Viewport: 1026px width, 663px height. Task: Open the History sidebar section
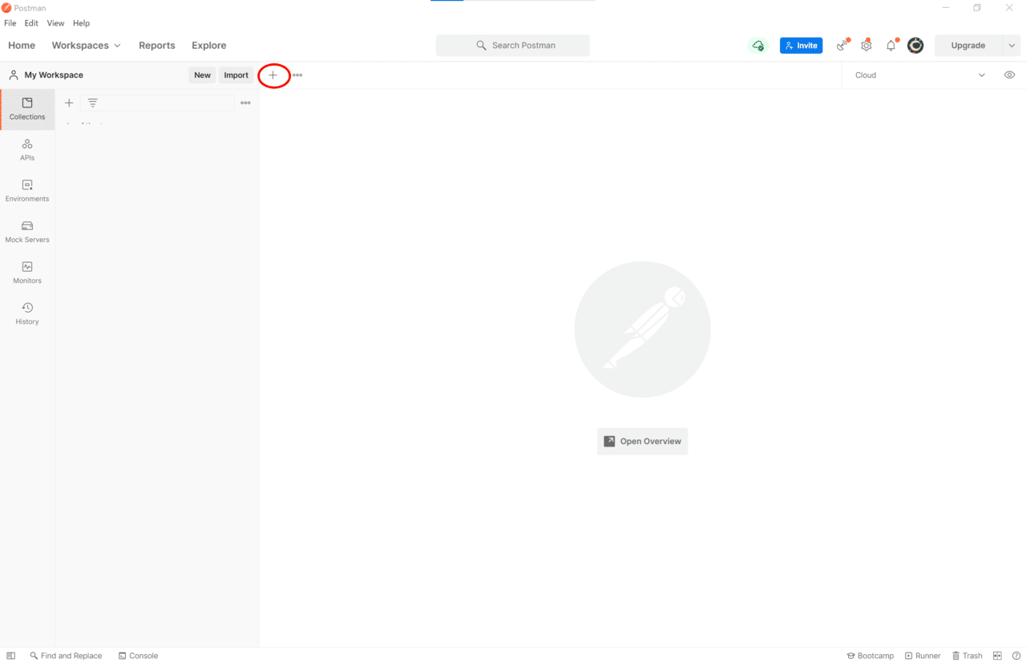tap(27, 313)
